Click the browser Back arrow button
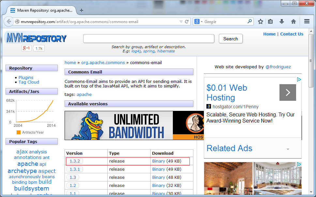 9,21
